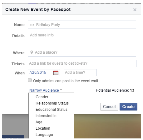Click the Narrow Audience arrow indicator
Screen dimensions: 143x140
click(61, 90)
